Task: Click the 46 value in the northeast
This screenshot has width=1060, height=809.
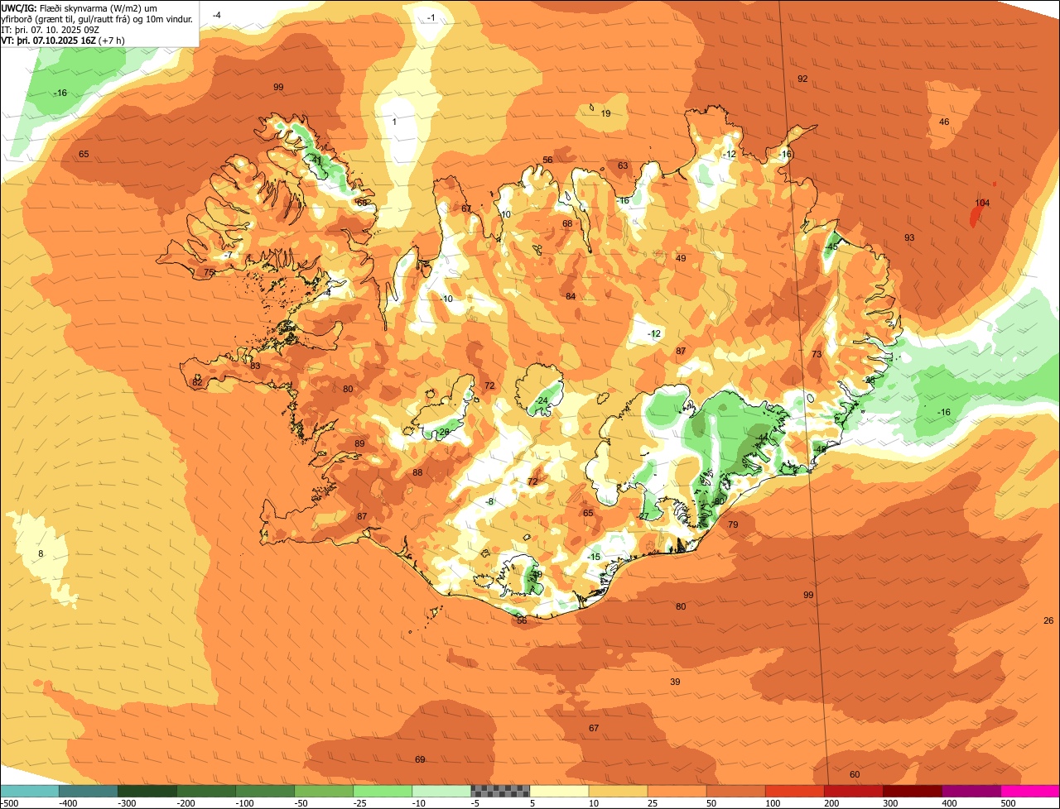Action: (x=944, y=122)
